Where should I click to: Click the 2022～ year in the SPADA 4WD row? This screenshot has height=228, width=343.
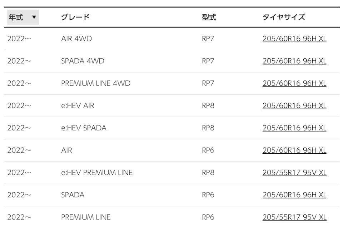point(19,61)
